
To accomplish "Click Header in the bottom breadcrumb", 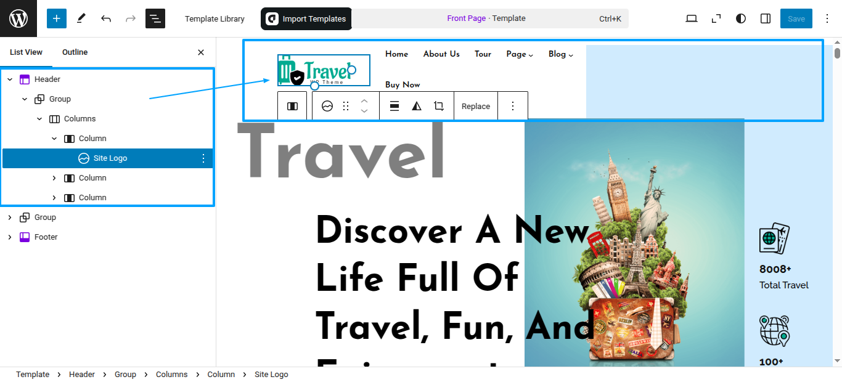I will (82, 375).
